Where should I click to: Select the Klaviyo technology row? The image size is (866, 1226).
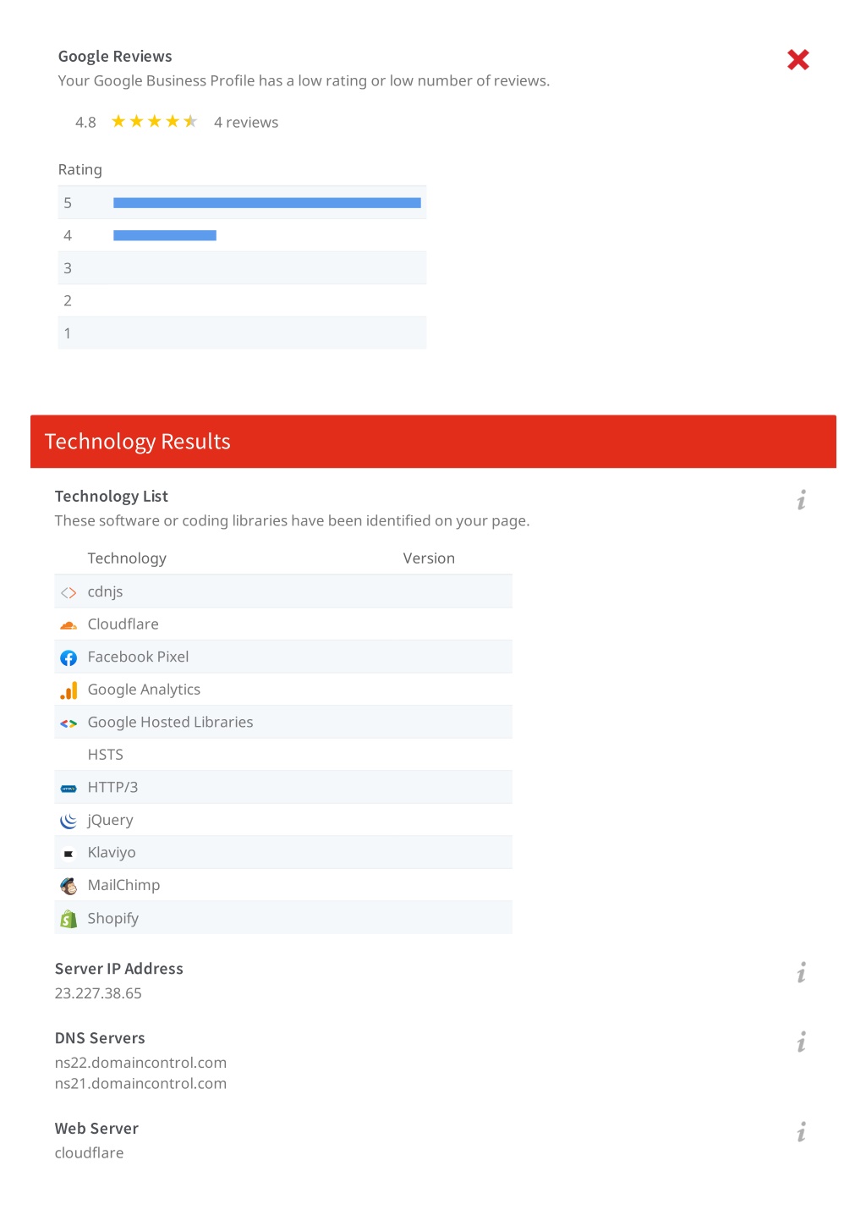(283, 853)
